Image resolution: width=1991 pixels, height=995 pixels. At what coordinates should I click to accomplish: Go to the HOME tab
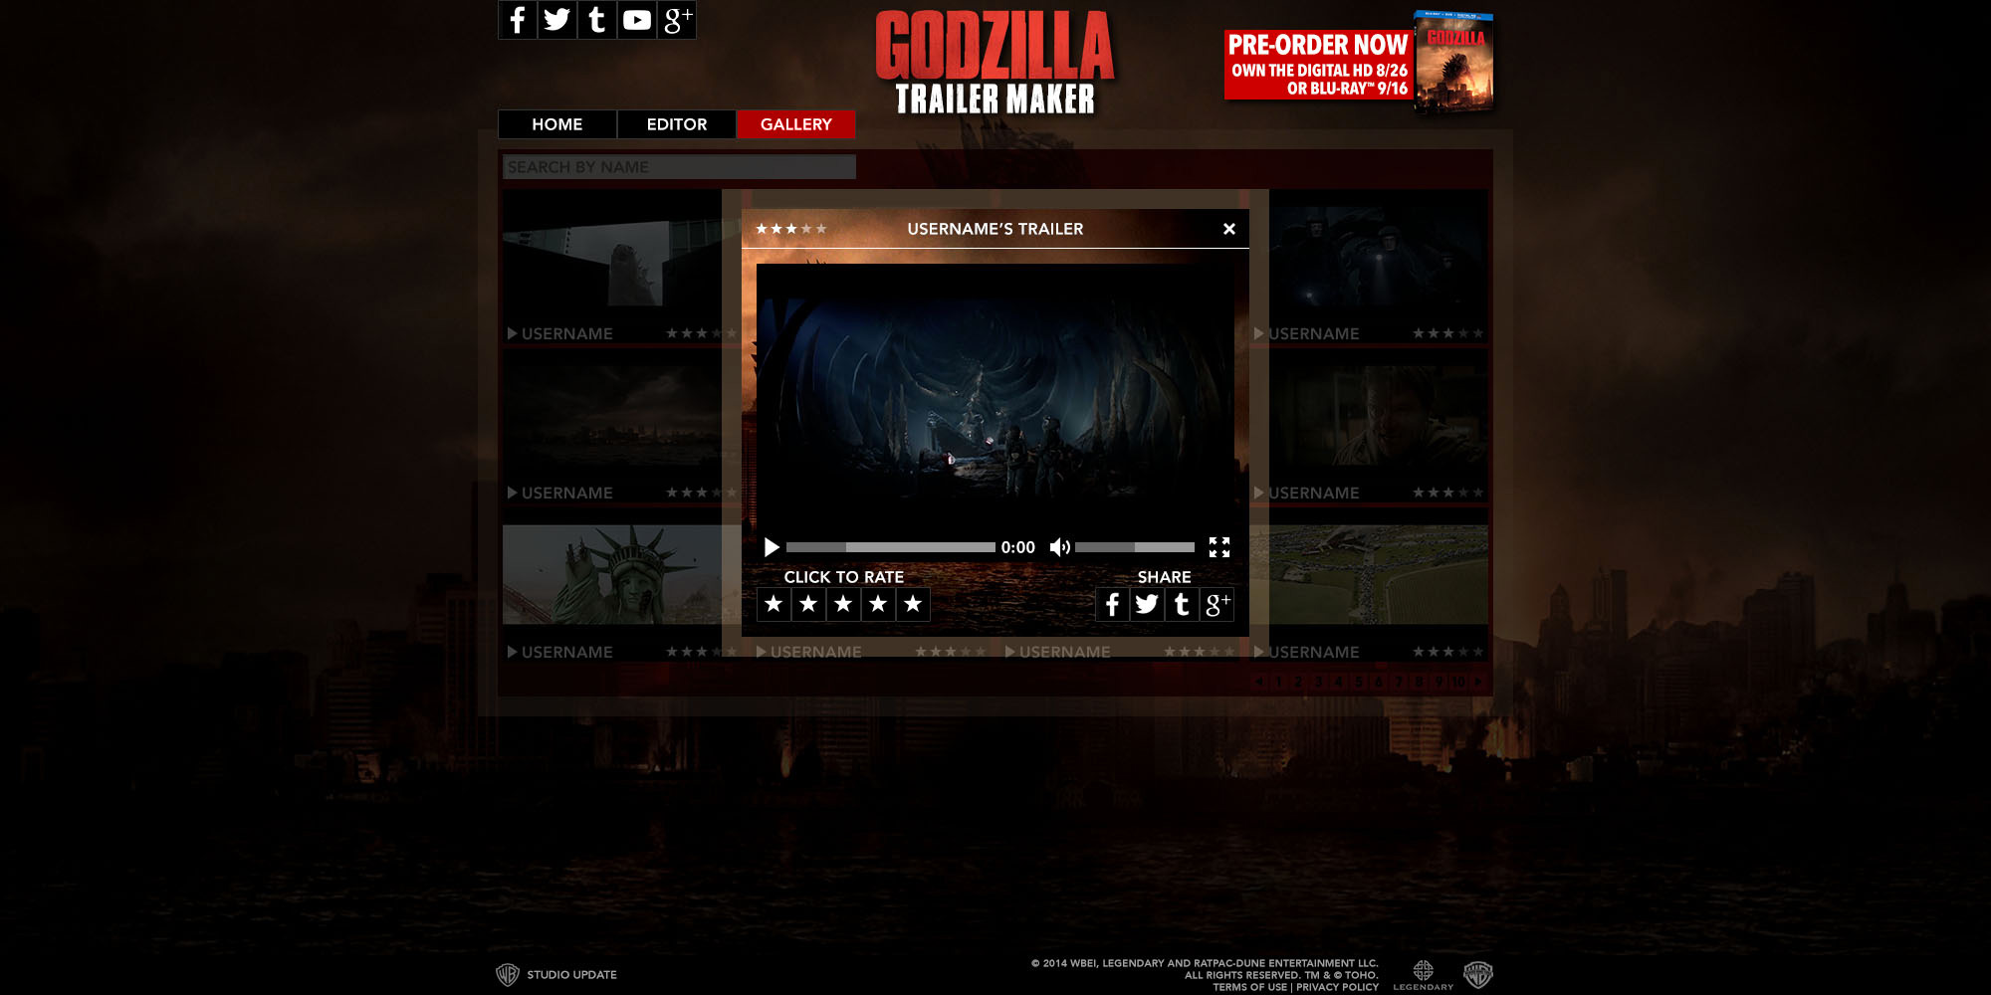click(x=556, y=124)
